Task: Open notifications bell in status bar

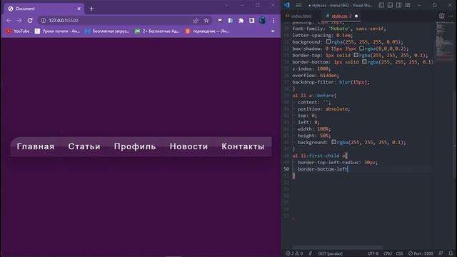Action: click(451, 253)
